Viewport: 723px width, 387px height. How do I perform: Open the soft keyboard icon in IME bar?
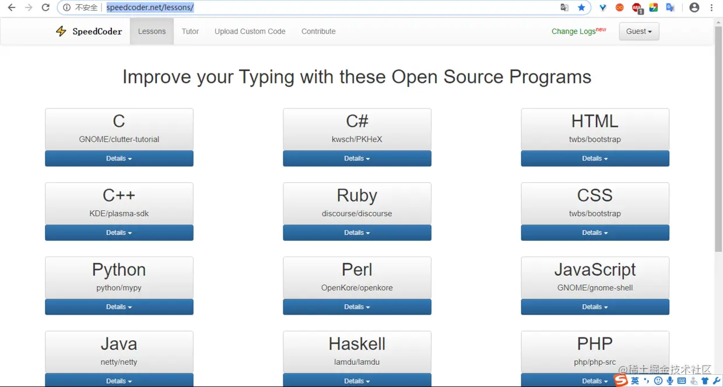click(682, 381)
